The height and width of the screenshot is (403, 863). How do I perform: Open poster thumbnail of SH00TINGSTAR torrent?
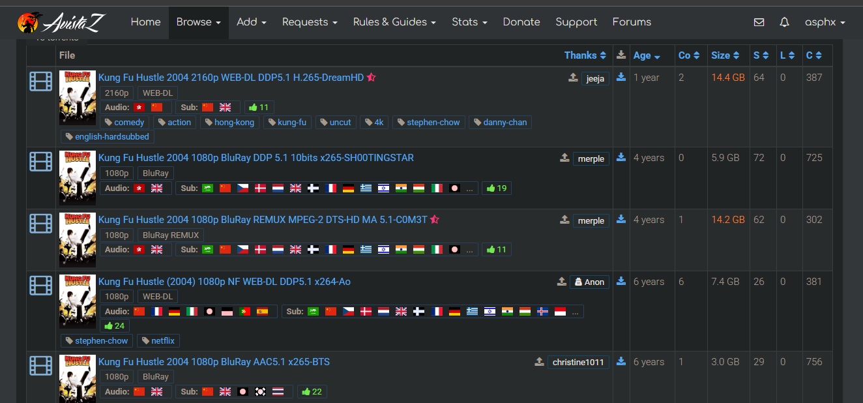click(78, 178)
